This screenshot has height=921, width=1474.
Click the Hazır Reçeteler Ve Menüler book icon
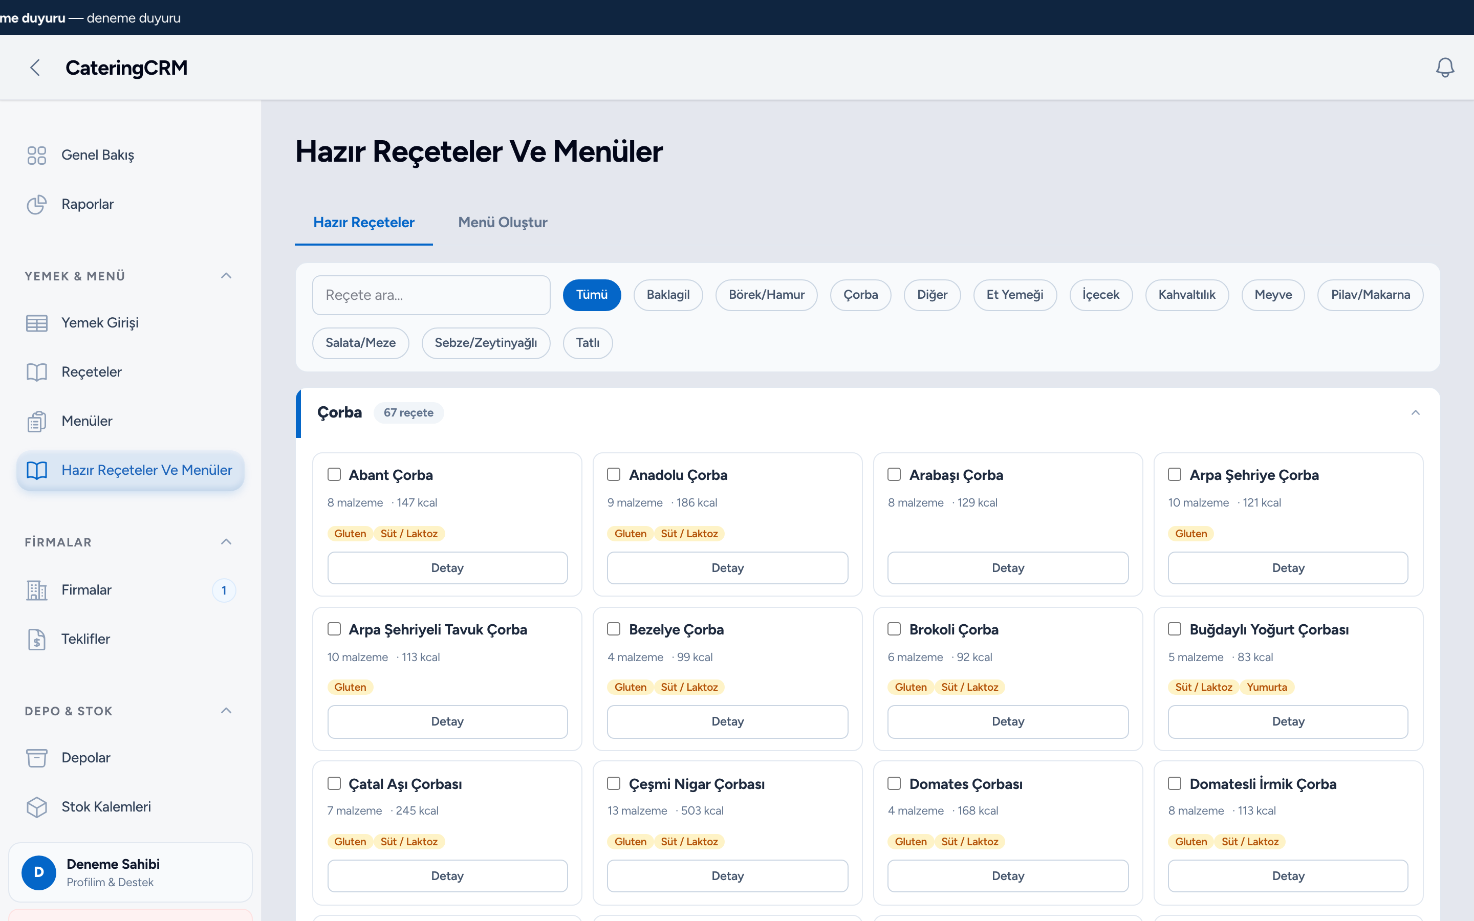point(36,470)
